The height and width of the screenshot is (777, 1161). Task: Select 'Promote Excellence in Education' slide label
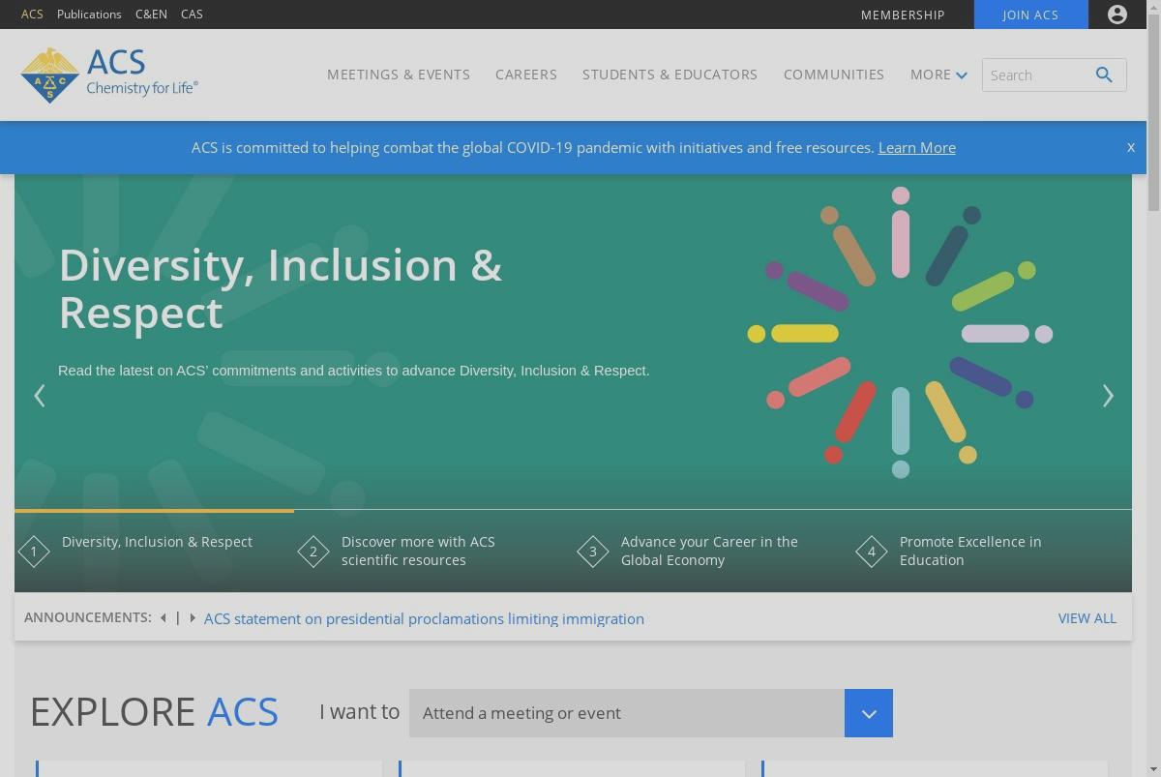tap(970, 551)
